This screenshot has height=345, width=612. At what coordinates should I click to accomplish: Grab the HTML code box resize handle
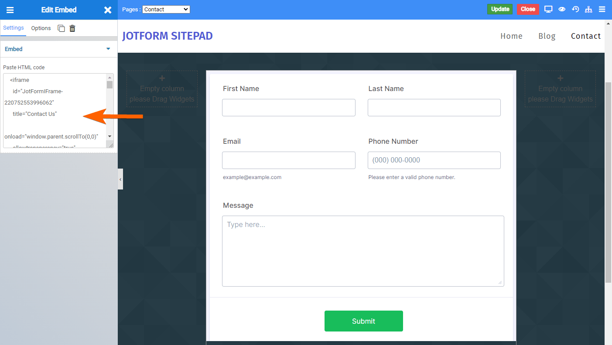111,145
